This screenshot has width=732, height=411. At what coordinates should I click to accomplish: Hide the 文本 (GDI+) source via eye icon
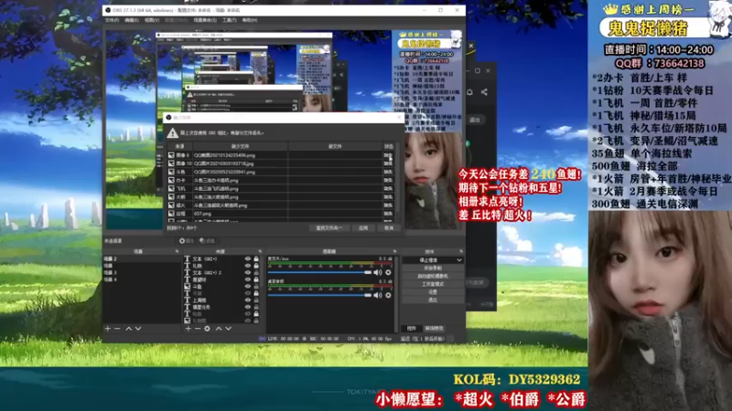pos(248,258)
